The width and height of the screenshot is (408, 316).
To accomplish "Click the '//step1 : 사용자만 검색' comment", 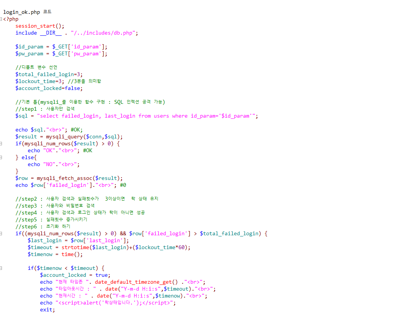I will point(45,109).
